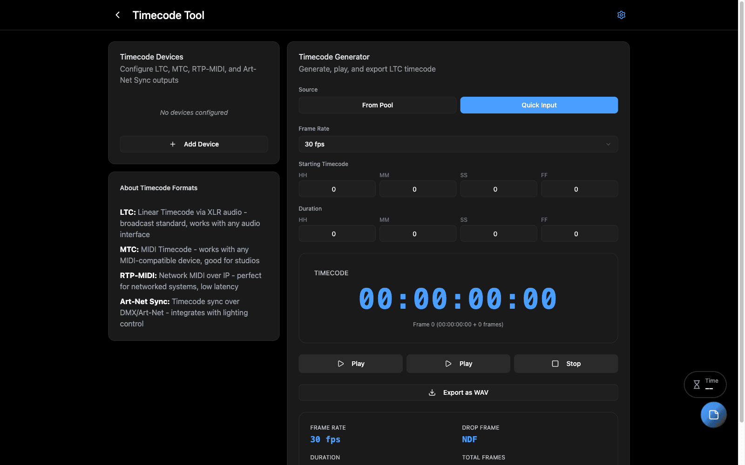This screenshot has height=465, width=745.
Task: Focus the Duration MM field
Action: (x=418, y=233)
